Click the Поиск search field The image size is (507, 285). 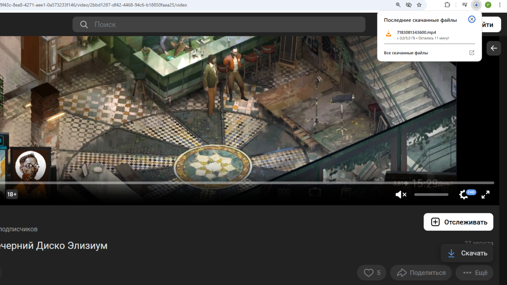click(219, 25)
